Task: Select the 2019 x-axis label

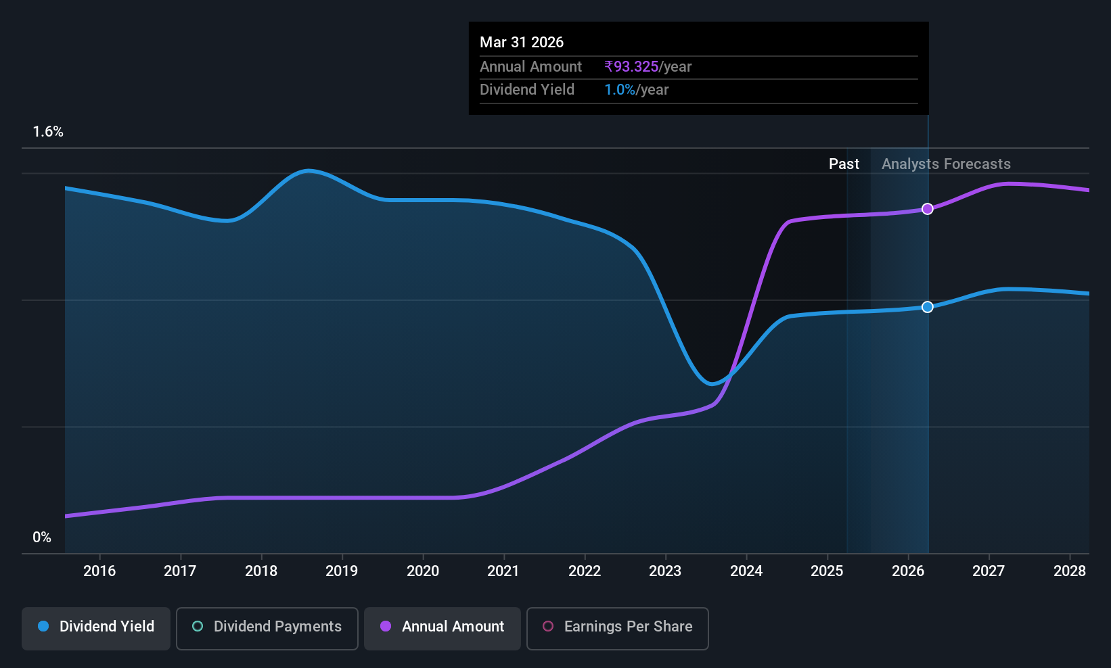Action: pos(342,571)
